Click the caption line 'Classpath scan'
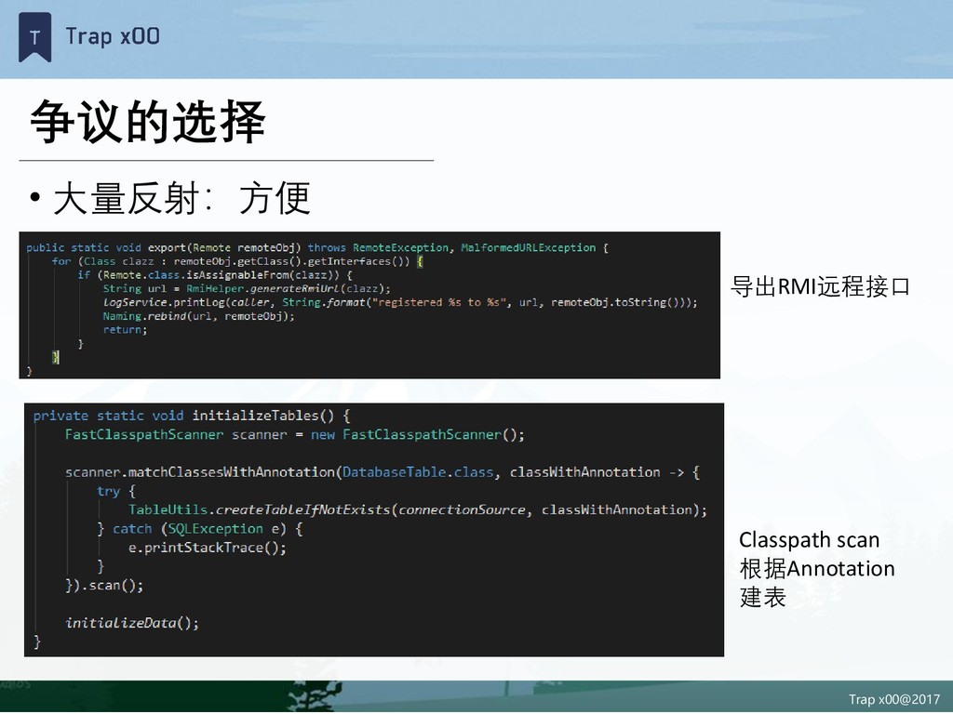The width and height of the screenshot is (953, 714). coord(809,540)
